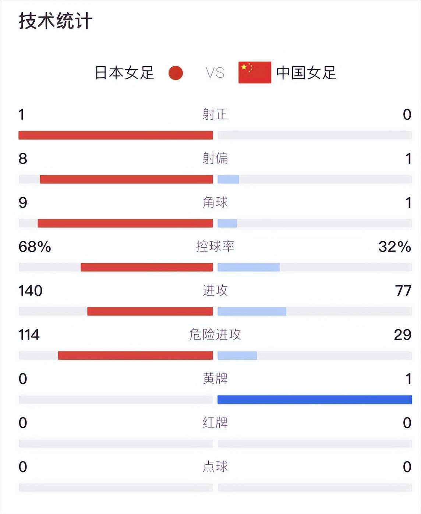Click the 点球 stat label
The width and height of the screenshot is (421, 514).
click(215, 467)
